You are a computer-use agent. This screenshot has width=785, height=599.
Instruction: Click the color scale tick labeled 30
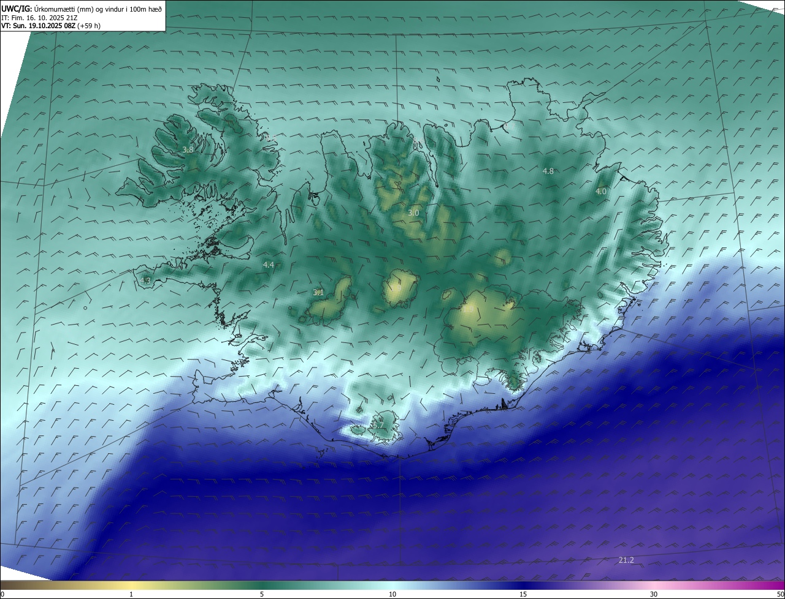pos(654,594)
